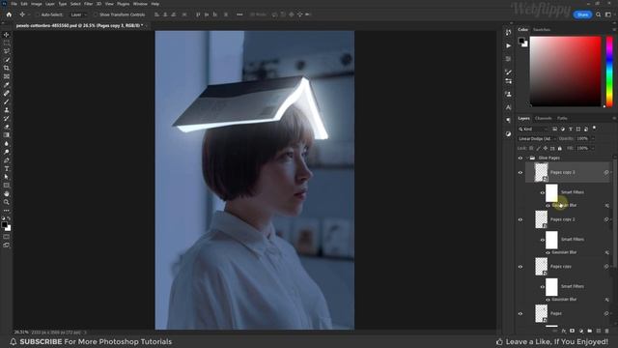
Task: Select the Eraser tool
Action: pyautogui.click(x=7, y=127)
